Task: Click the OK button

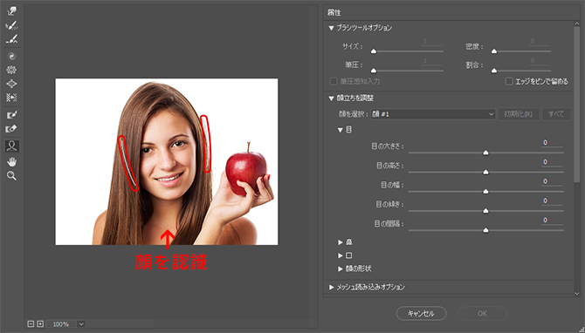Action: (x=482, y=313)
